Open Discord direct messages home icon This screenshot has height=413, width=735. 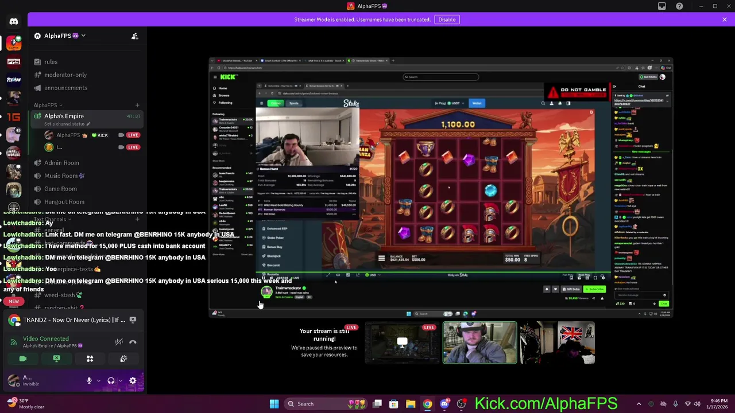[14, 22]
